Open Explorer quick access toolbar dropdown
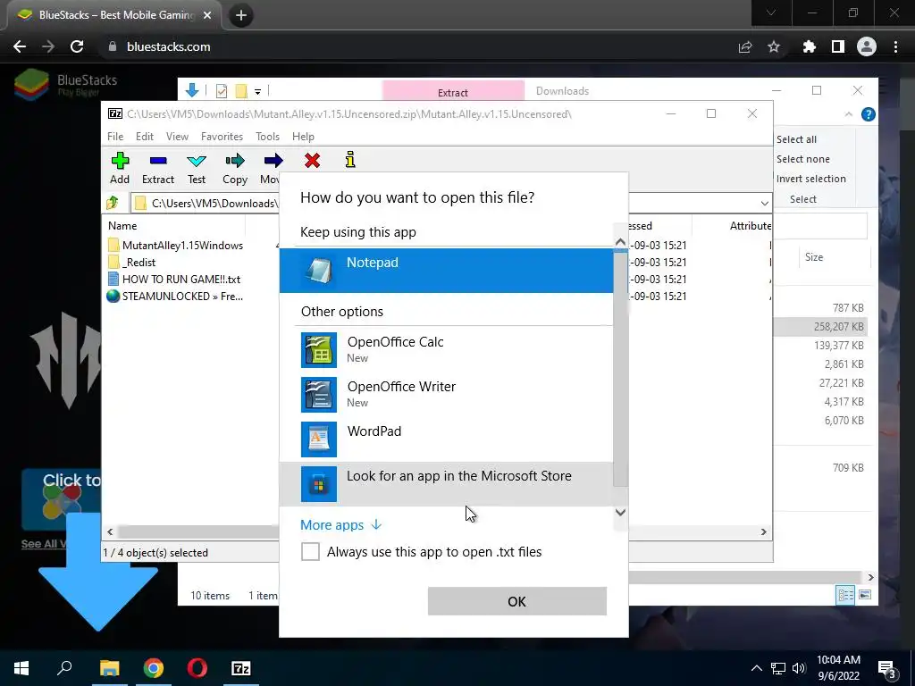915x686 pixels. pos(257,92)
